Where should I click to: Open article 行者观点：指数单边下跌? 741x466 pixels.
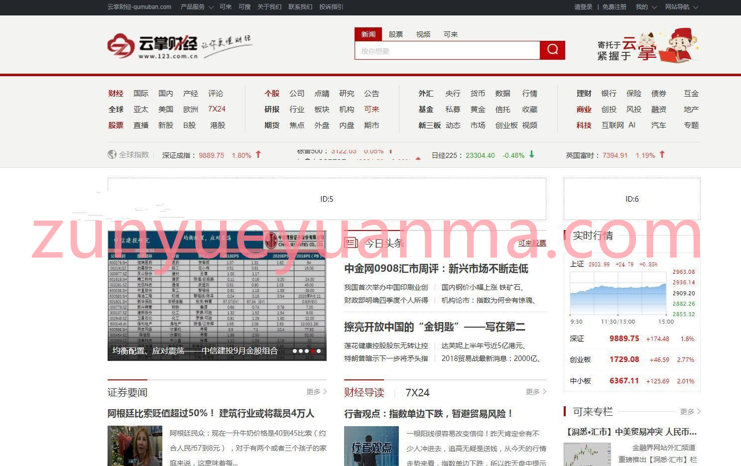429,413
